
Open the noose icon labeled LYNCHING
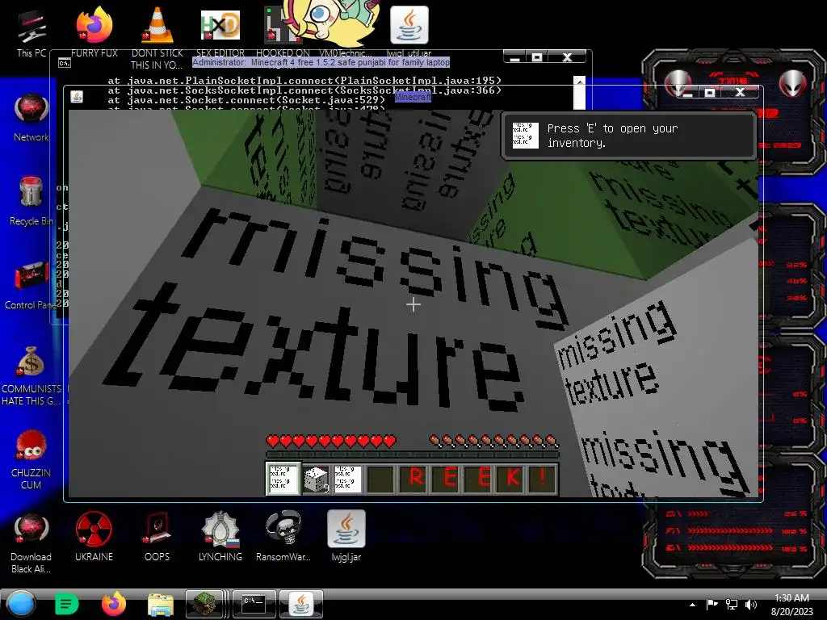pyautogui.click(x=220, y=537)
